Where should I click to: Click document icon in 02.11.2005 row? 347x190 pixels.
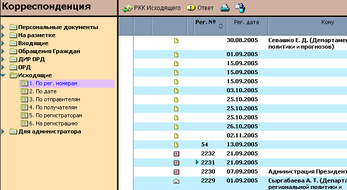pyautogui.click(x=176, y=136)
